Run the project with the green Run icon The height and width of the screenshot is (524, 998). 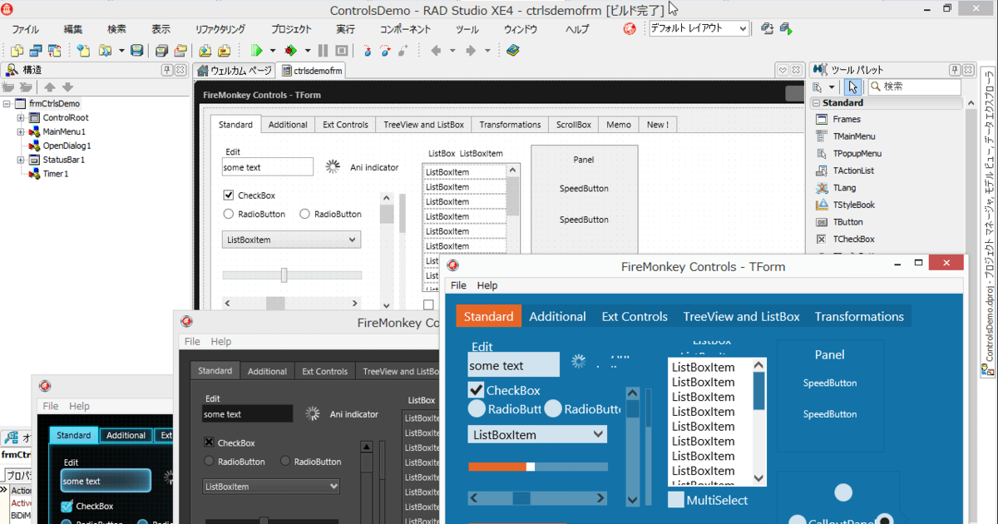[x=256, y=50]
